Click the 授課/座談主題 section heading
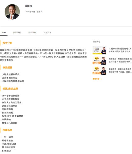The width and height of the screenshot is (132, 154). click(10, 89)
